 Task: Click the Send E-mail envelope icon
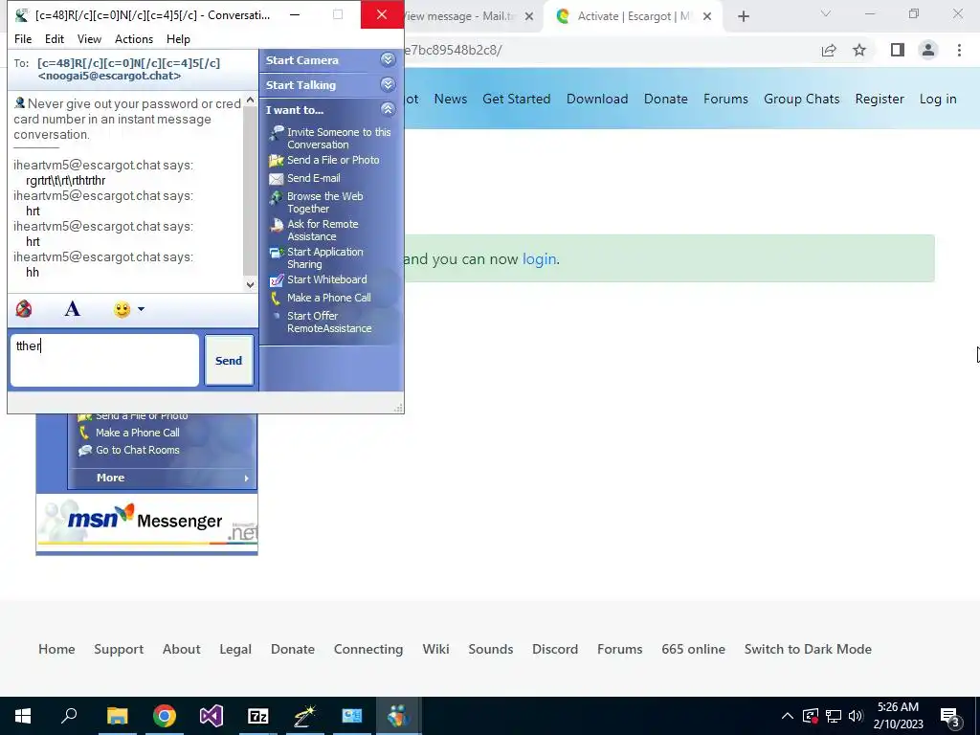(x=277, y=179)
